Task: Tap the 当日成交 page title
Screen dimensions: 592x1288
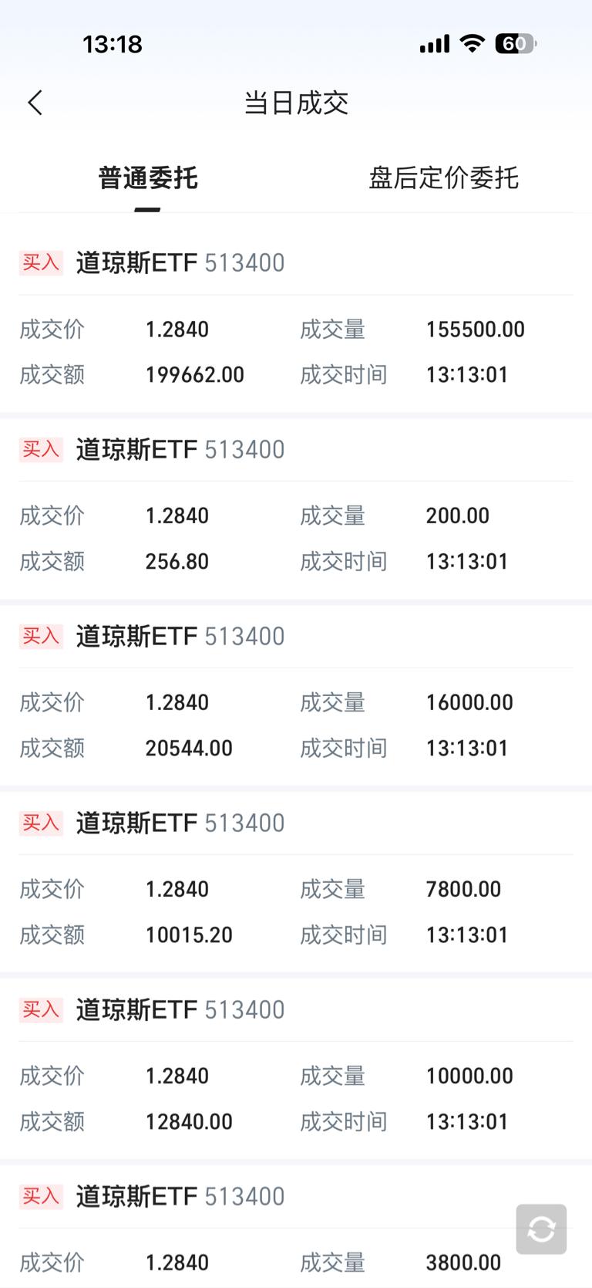Action: point(296,103)
